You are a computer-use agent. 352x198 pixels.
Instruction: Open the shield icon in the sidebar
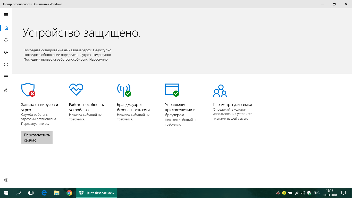6,40
